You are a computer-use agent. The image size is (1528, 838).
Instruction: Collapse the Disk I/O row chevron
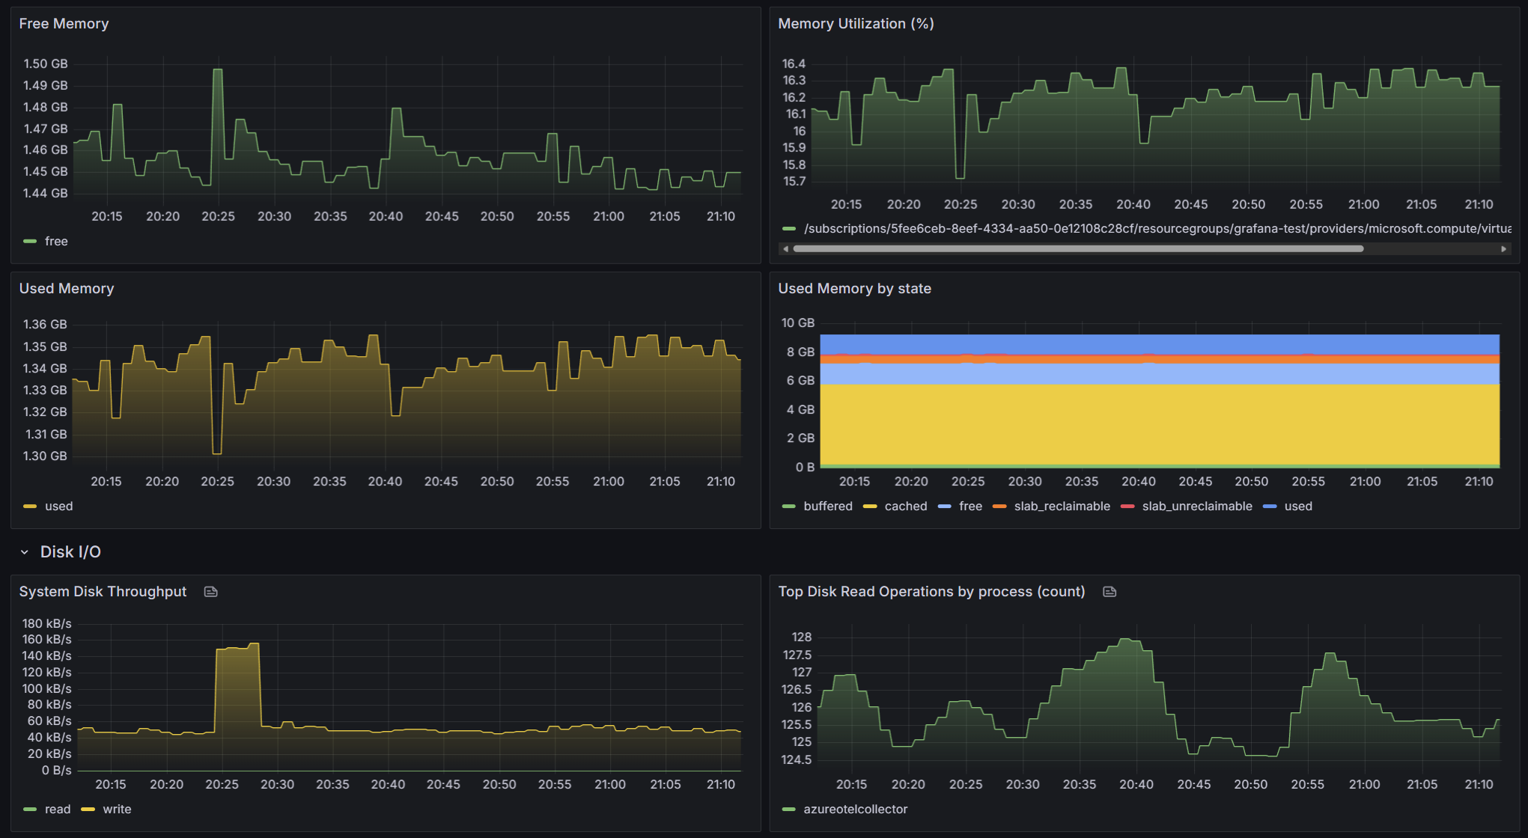click(25, 552)
